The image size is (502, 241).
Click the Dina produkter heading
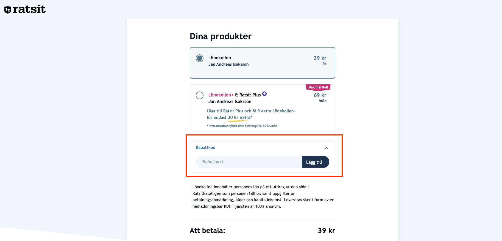point(221,36)
